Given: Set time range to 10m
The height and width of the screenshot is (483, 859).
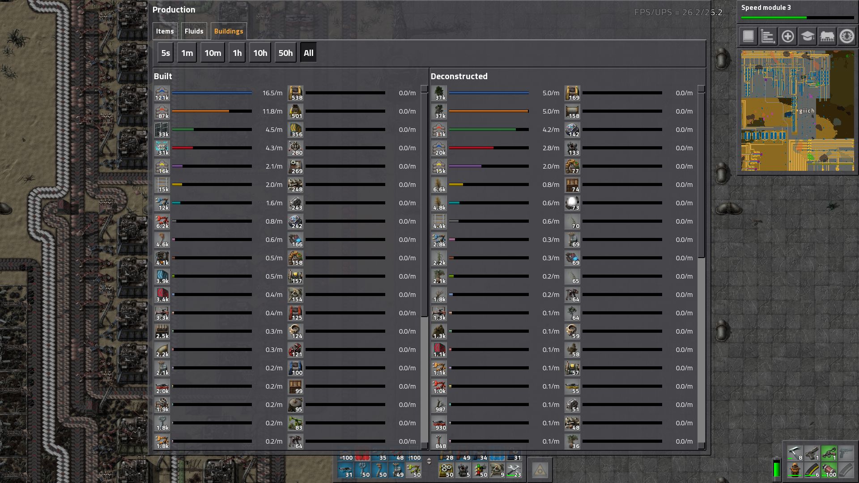Looking at the screenshot, I should coord(213,53).
